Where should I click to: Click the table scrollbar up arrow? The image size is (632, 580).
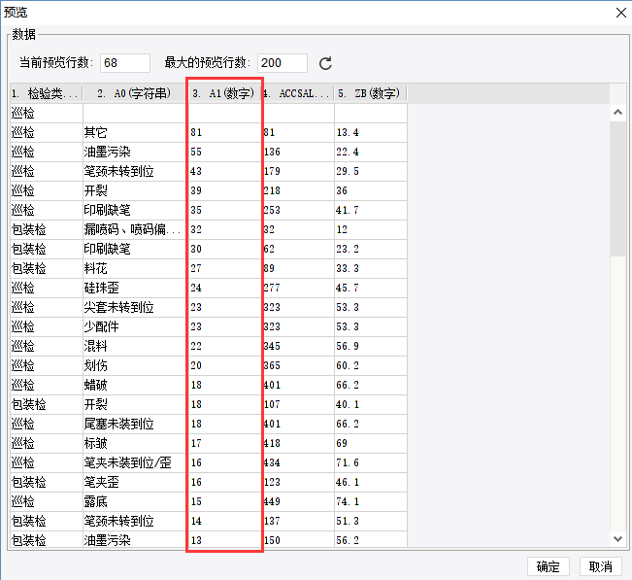pyautogui.click(x=617, y=112)
